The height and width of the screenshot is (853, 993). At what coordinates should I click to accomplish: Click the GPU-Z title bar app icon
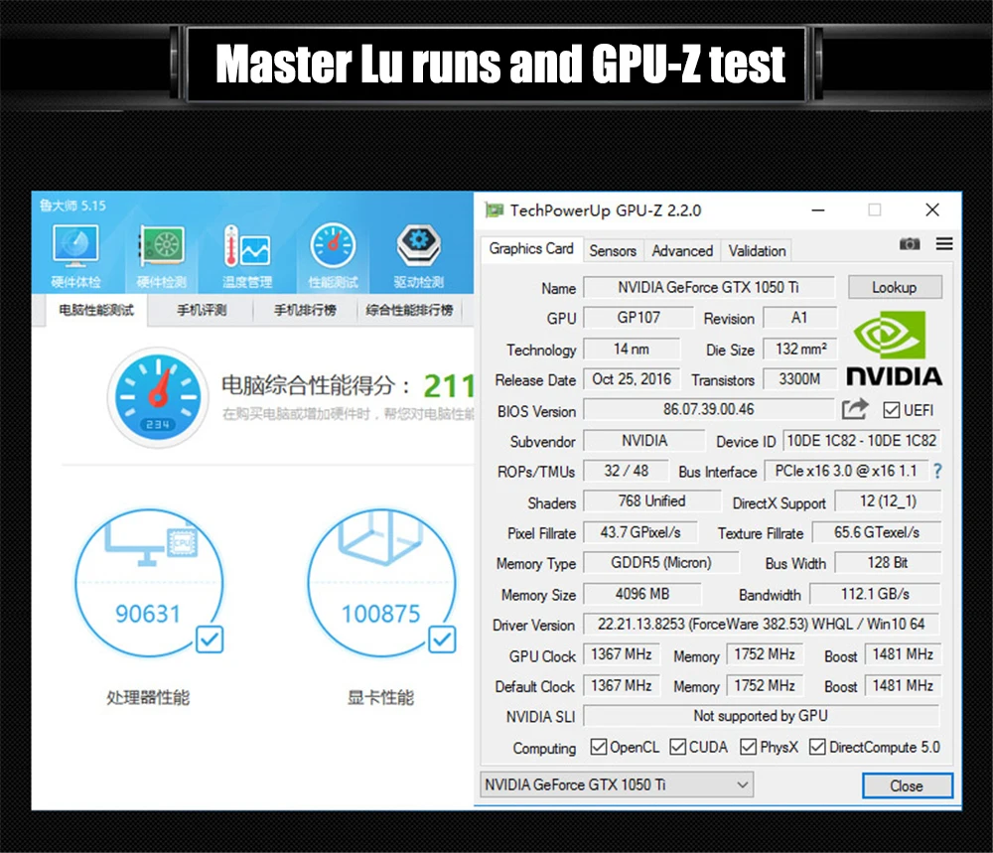pyautogui.click(x=494, y=210)
